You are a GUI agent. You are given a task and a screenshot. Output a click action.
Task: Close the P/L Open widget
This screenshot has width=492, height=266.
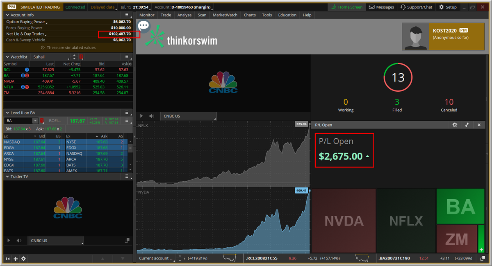tap(479, 125)
